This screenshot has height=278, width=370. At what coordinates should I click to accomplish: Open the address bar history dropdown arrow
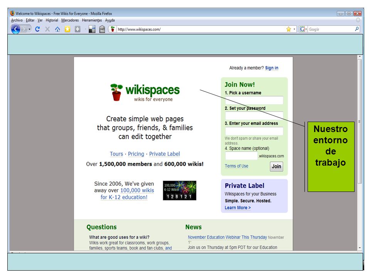click(x=294, y=29)
